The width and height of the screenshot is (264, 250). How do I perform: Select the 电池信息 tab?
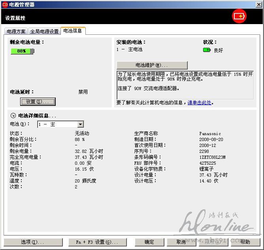[72, 31]
